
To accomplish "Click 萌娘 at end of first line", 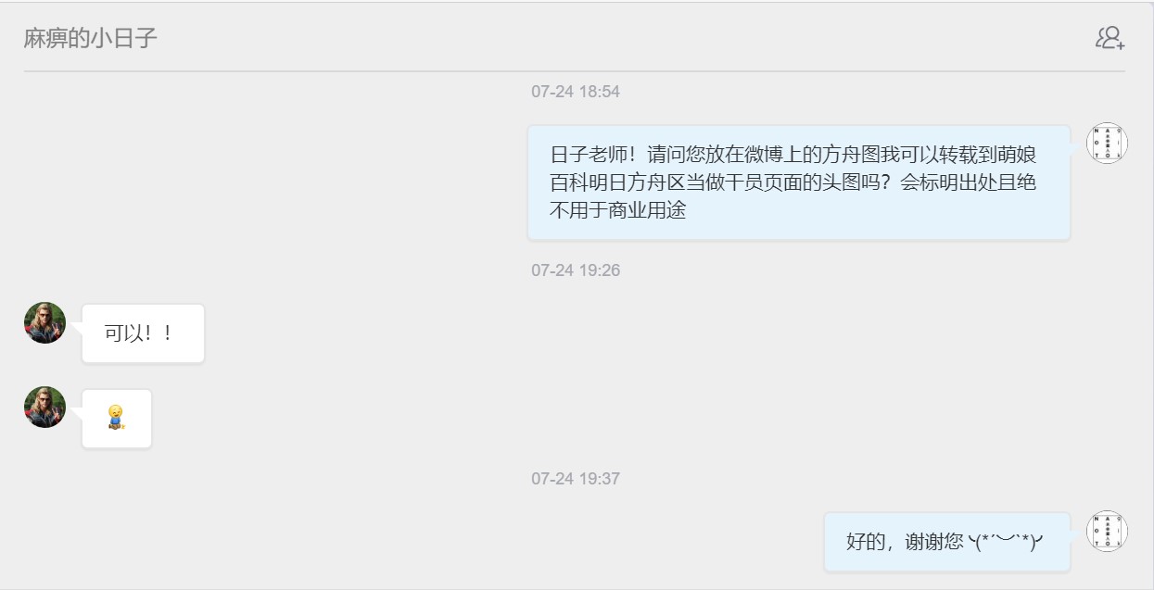I will coord(1017,155).
